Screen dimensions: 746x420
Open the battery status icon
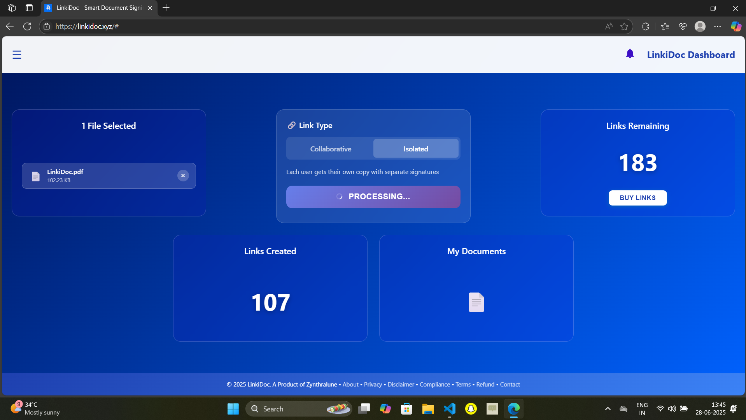pyautogui.click(x=684, y=409)
